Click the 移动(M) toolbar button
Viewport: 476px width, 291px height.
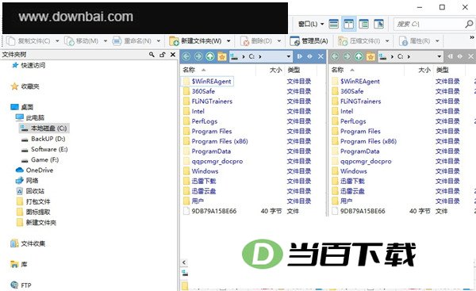82,40
